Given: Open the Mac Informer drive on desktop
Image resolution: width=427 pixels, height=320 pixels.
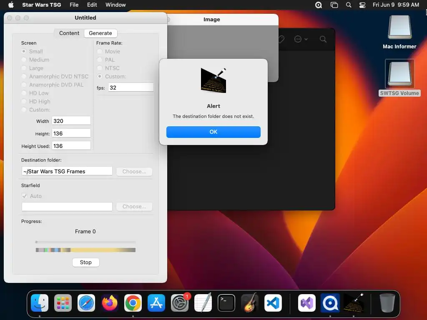Looking at the screenshot, I should coord(399,27).
